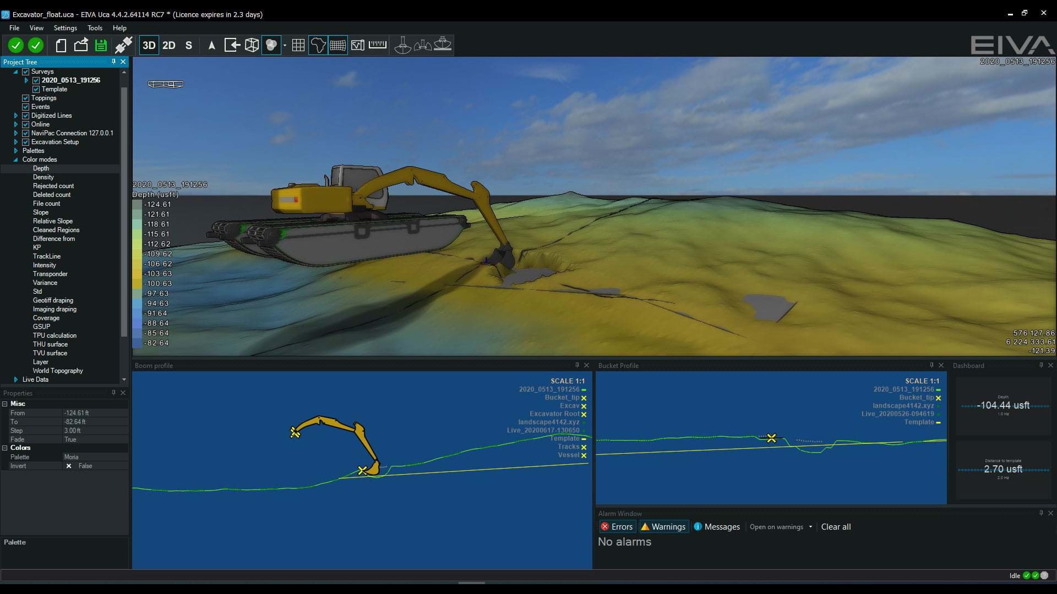
Task: Open dropdown arrow beside color circles icon
Action: [x=285, y=45]
